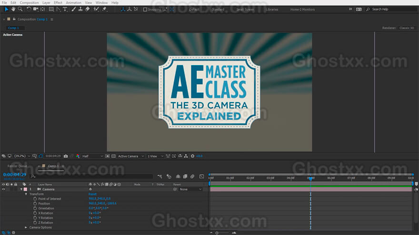Click the Graph Editor icon
Viewport: 419px width, 235px height.
[x=202, y=177]
